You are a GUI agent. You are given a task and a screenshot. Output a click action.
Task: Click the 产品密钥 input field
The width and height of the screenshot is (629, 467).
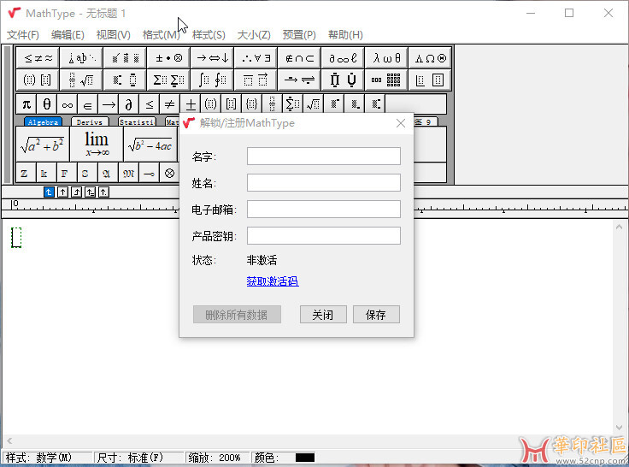tap(324, 236)
